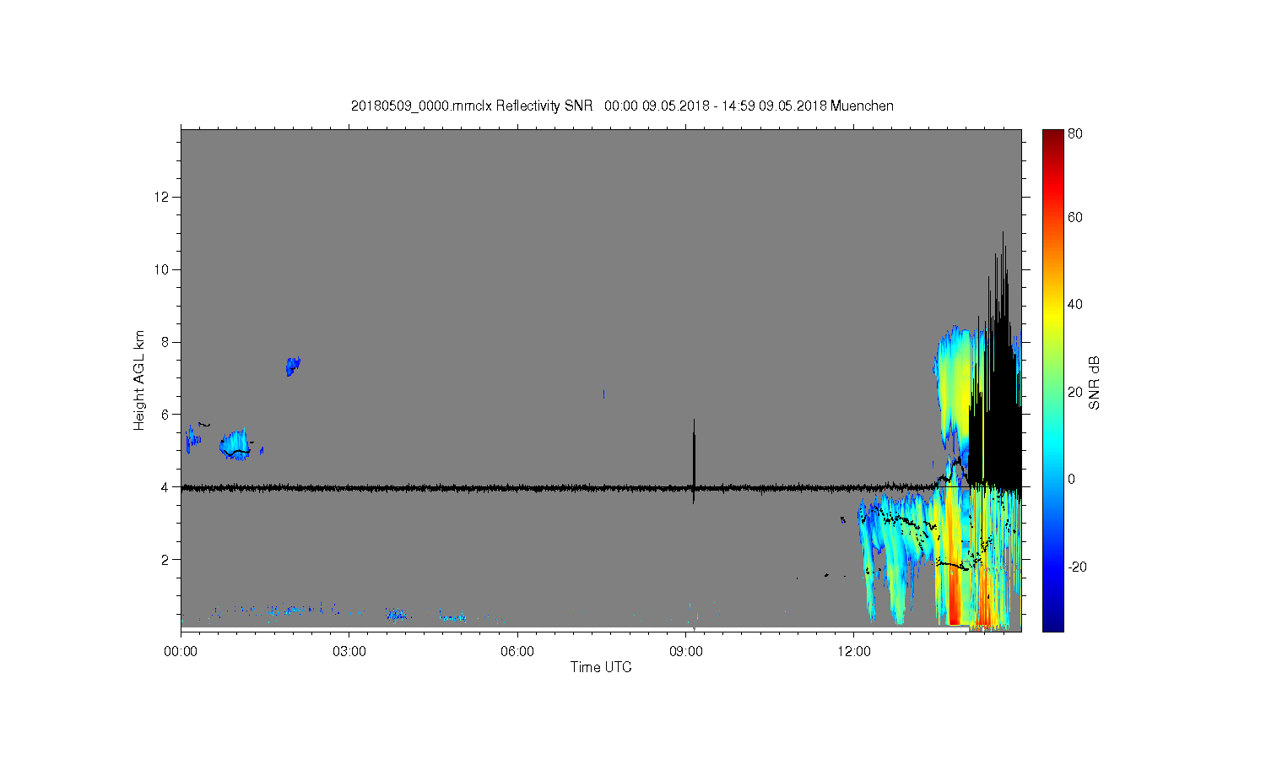Click the plot title text starting '20180509_0000.mmclx'
1266x760 pixels.
pyautogui.click(x=622, y=106)
